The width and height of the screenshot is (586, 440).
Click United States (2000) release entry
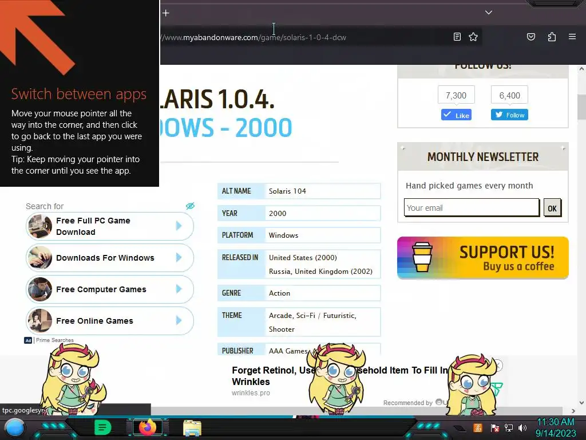[x=303, y=257]
